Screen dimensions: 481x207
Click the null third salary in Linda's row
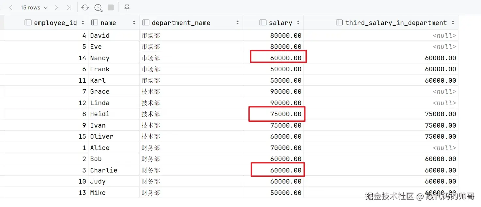click(381, 103)
